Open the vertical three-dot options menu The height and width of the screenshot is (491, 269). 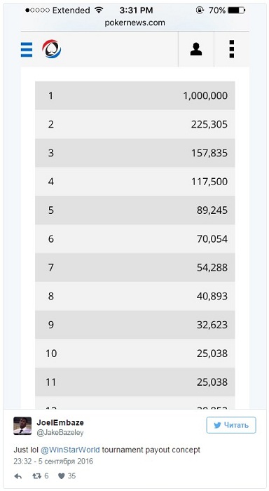[231, 49]
